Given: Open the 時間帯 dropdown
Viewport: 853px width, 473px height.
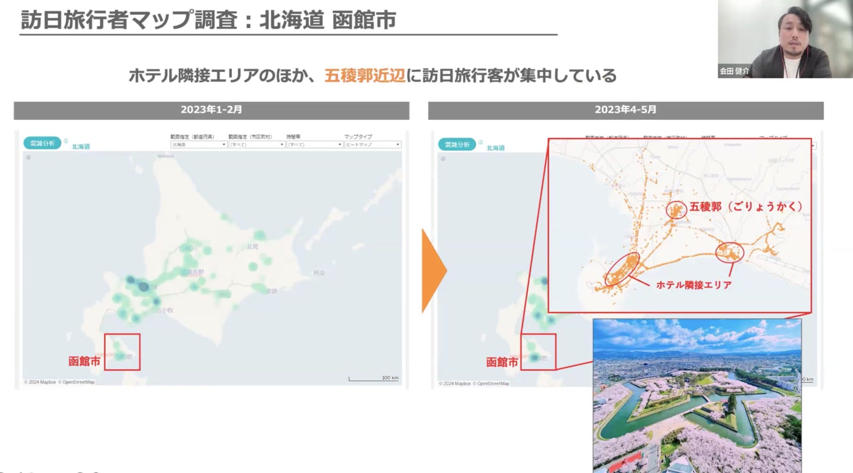Looking at the screenshot, I should click(x=315, y=144).
